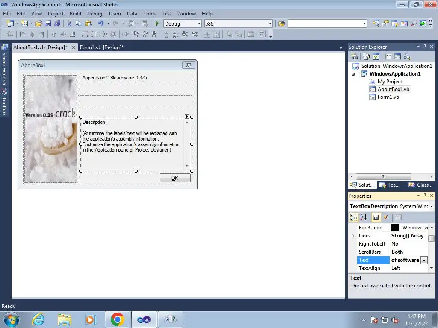Open the TextBoxDescription object selector dropdown
This screenshot has height=328, width=438.
coord(431,206)
